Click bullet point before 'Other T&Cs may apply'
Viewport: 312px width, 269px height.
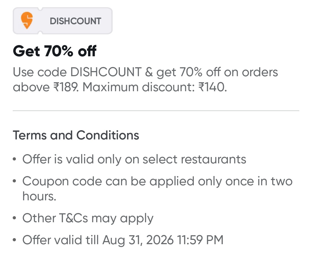15,218
